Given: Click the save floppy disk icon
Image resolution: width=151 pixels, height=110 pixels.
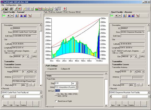Looking at the screenshot, I should (x=6, y=9).
